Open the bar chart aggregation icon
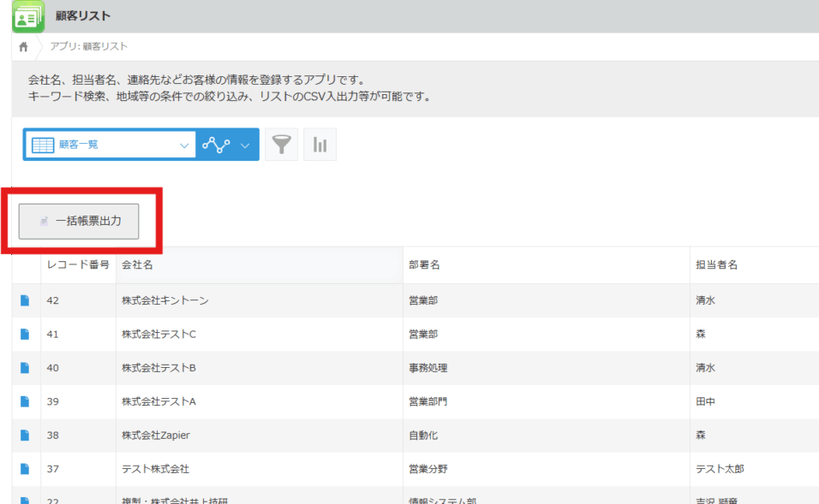Screen dimensions: 819x504 (x=320, y=145)
